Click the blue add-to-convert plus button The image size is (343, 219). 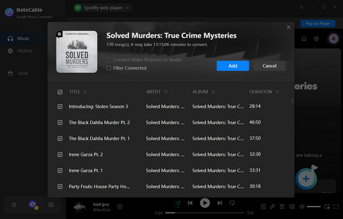[306, 178]
